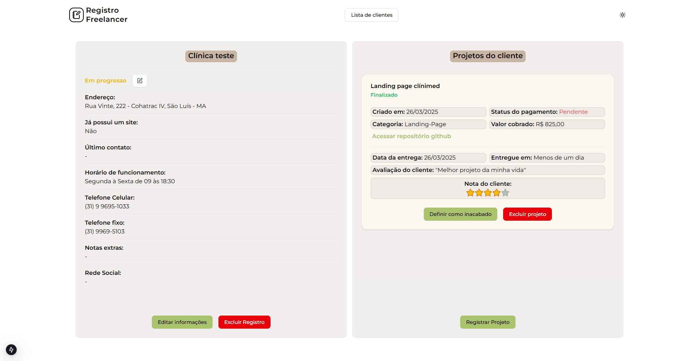
Task: Click the Em progresso status text
Action: (x=105, y=80)
